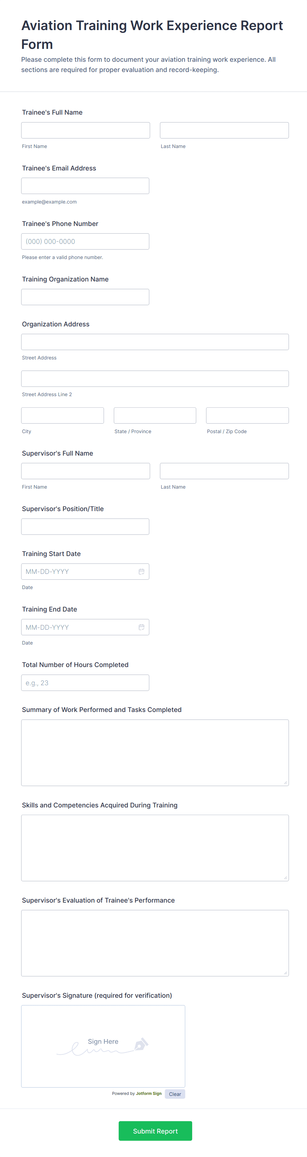Select the Trainee's Phone Number field

click(85, 241)
